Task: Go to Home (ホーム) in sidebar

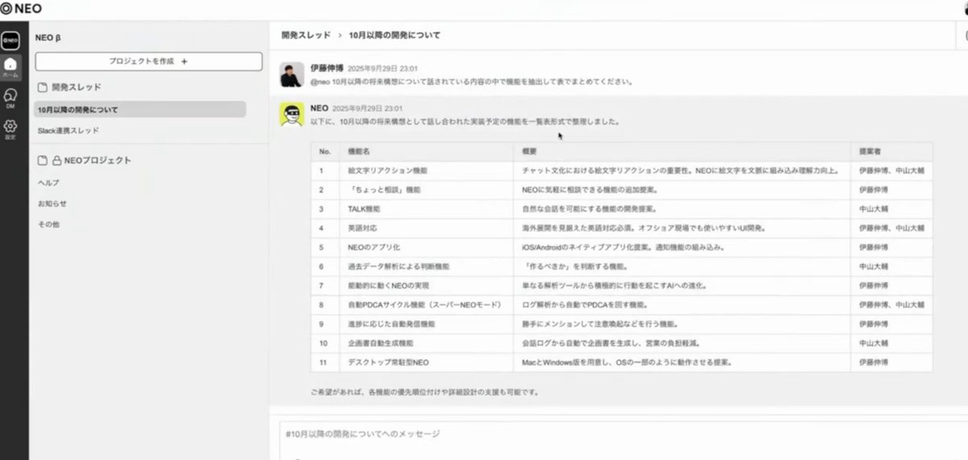Action: pos(10,66)
